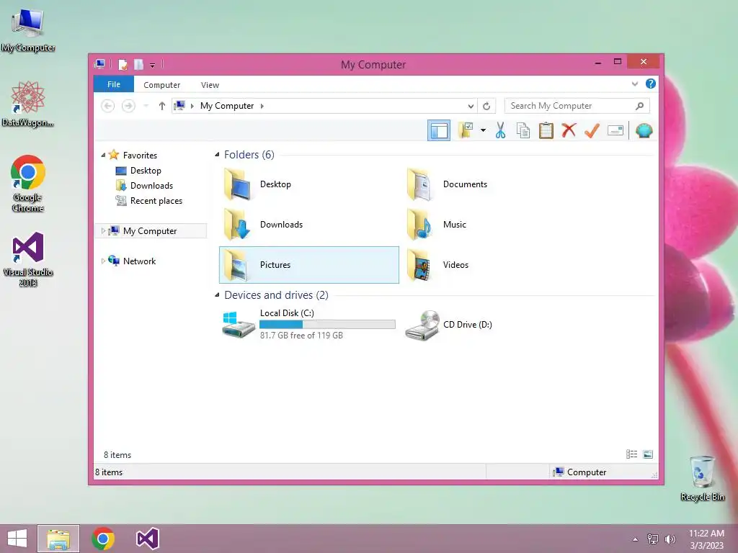This screenshot has width=738, height=553.
Task: Open Visual Studio from the taskbar
Action: click(x=147, y=539)
